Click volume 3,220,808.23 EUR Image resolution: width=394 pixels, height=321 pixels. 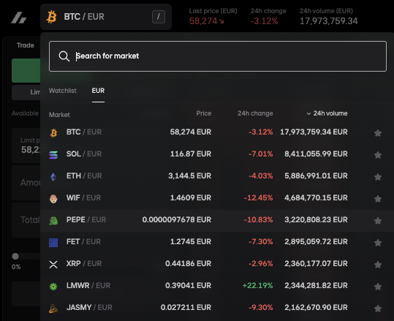pos(316,219)
